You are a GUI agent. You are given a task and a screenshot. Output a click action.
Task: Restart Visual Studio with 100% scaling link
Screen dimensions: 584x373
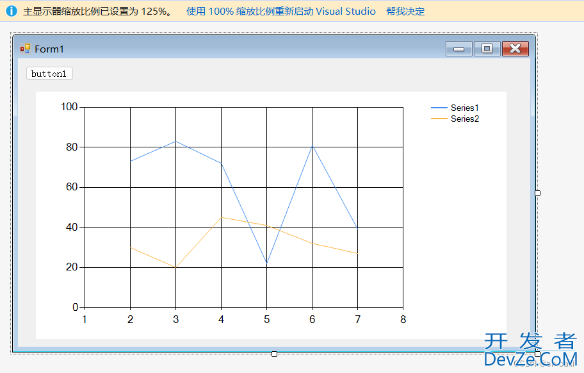(x=281, y=12)
